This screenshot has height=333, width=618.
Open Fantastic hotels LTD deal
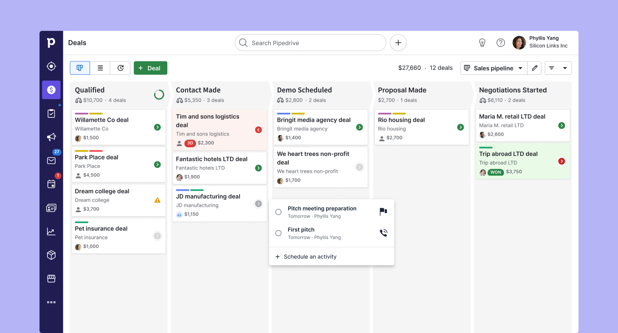pos(220,167)
